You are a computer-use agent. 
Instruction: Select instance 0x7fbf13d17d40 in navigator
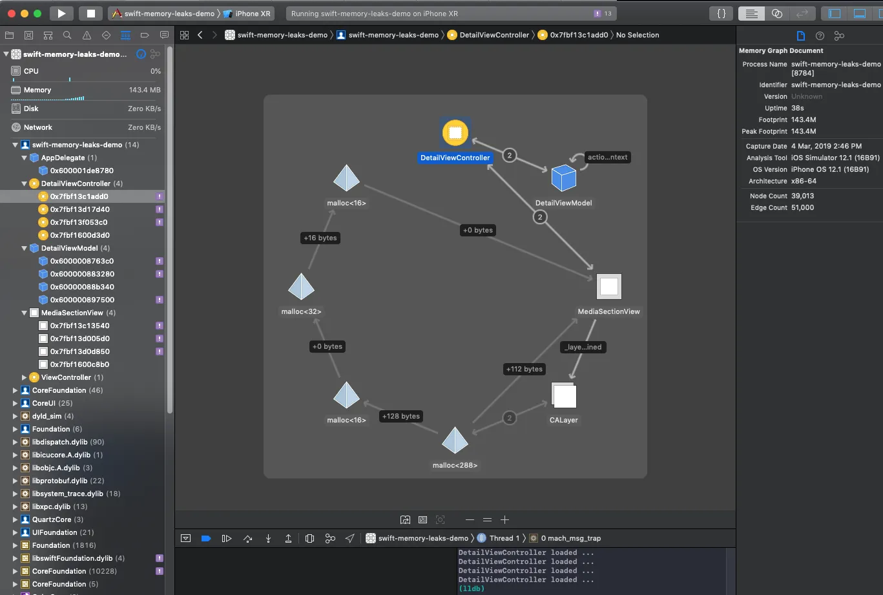pos(83,209)
